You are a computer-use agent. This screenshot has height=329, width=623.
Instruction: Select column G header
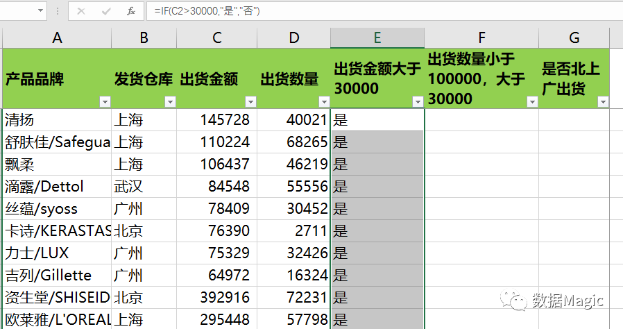point(574,38)
